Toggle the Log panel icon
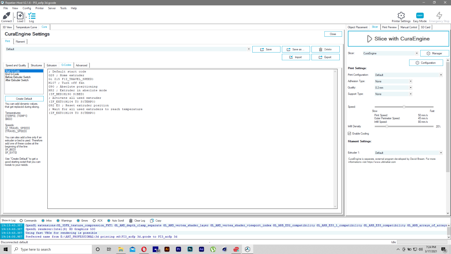Image resolution: width=451 pixels, height=254 pixels. coord(32,16)
